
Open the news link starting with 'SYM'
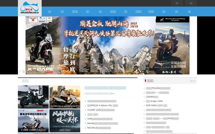(100, 119)
